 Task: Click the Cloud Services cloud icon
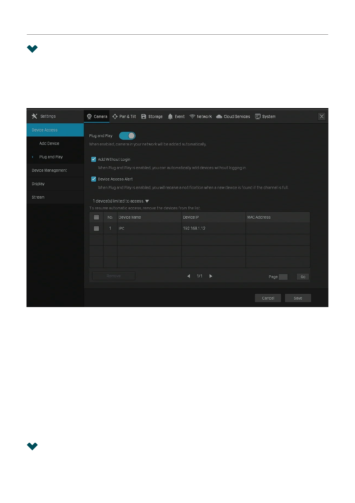coord(219,116)
